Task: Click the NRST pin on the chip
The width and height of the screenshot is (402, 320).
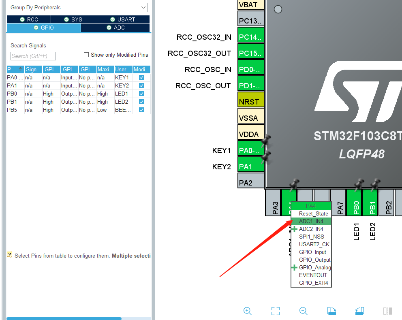Action: point(251,99)
